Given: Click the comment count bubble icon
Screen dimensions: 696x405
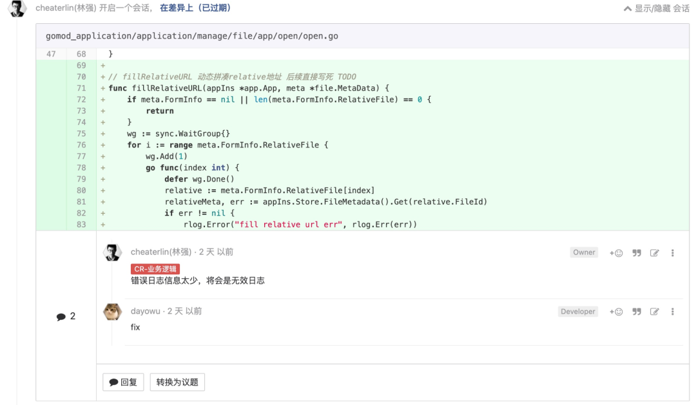Looking at the screenshot, I should [x=61, y=317].
